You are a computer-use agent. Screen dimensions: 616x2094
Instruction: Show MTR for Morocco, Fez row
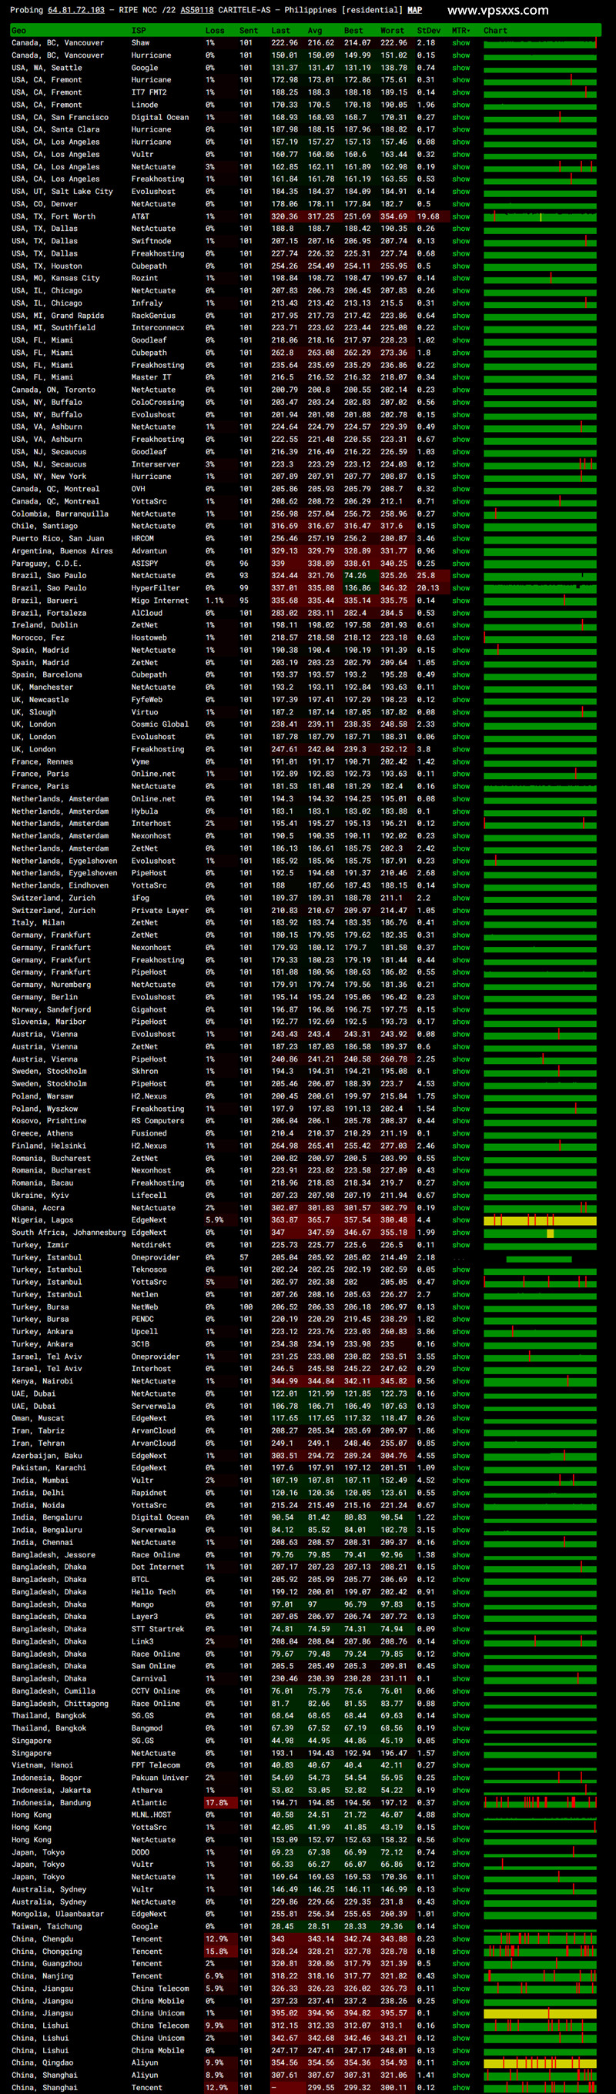click(460, 638)
